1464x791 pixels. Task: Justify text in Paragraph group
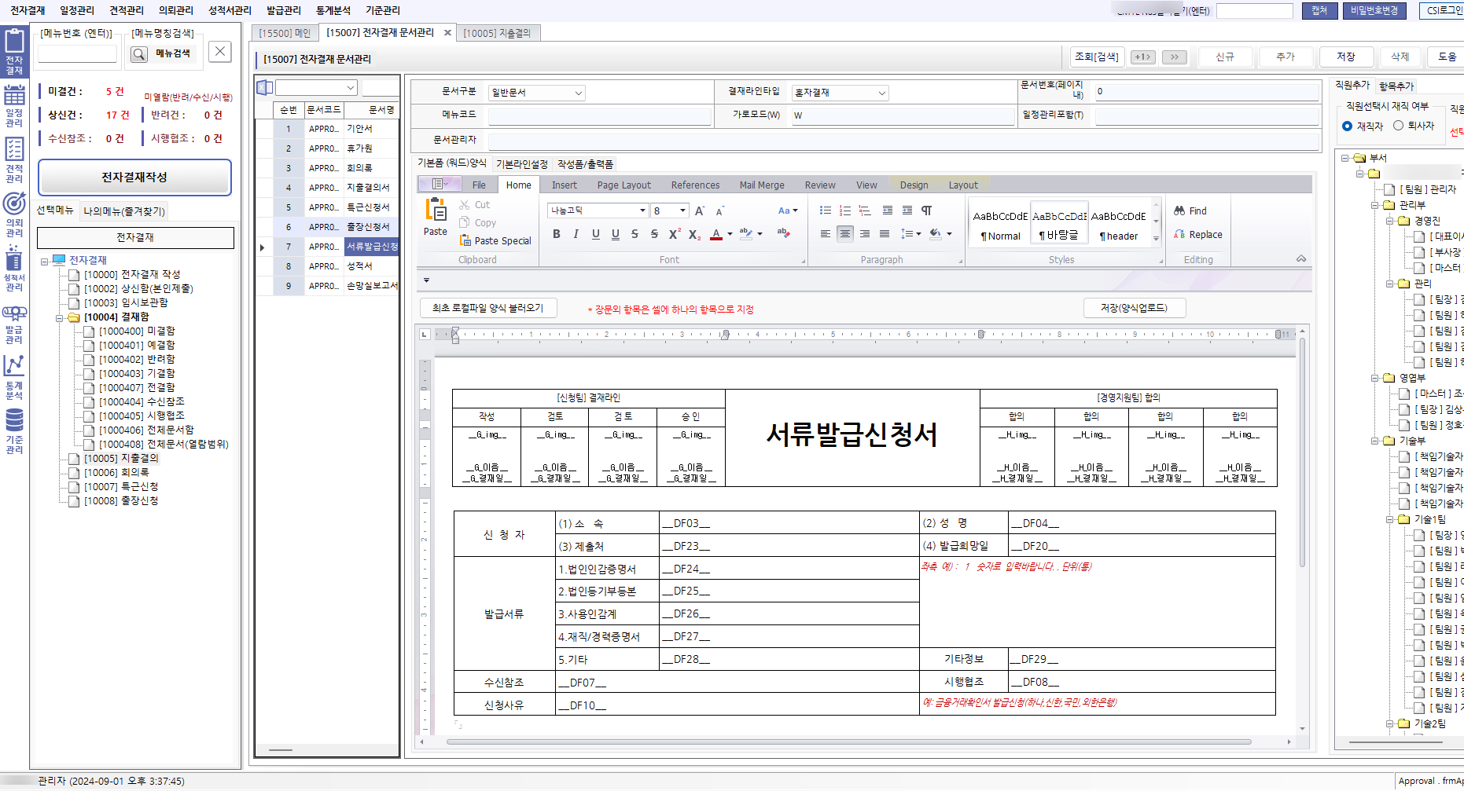click(x=885, y=234)
